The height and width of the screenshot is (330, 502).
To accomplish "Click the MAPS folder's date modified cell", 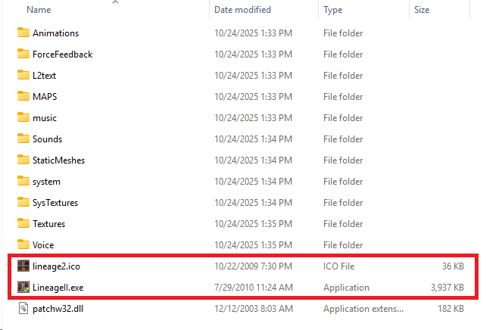I will [253, 97].
